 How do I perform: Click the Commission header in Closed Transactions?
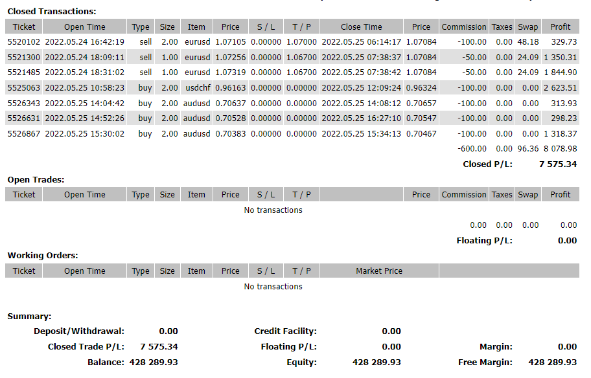tap(463, 27)
